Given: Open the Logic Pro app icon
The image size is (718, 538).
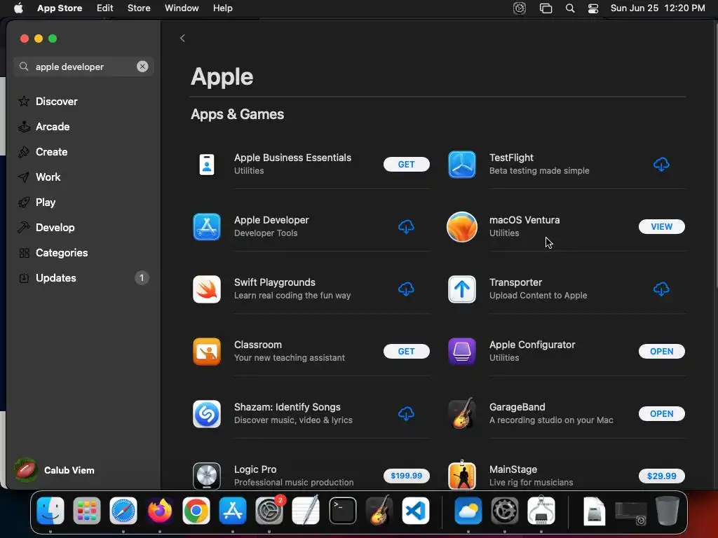Looking at the screenshot, I should 207,476.
